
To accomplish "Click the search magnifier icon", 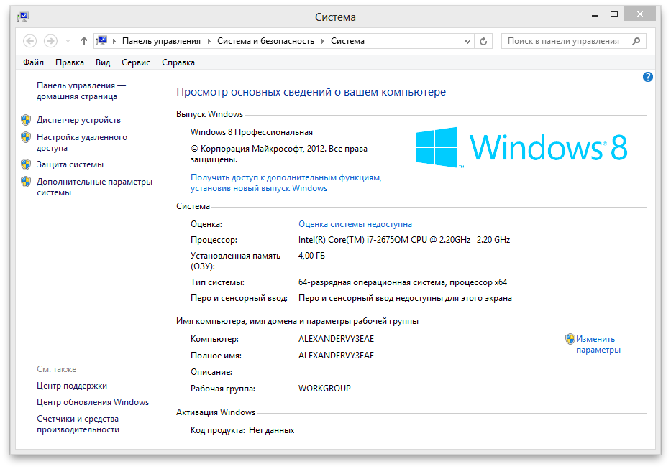I will [x=636, y=41].
